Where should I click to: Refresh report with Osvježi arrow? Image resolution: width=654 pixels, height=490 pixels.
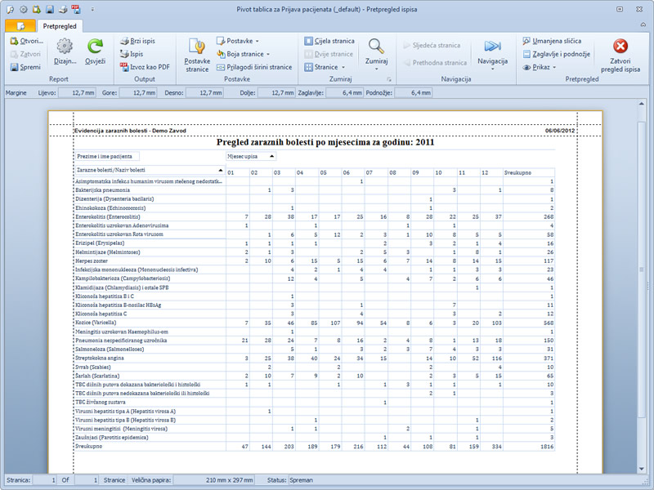pyautogui.click(x=95, y=46)
